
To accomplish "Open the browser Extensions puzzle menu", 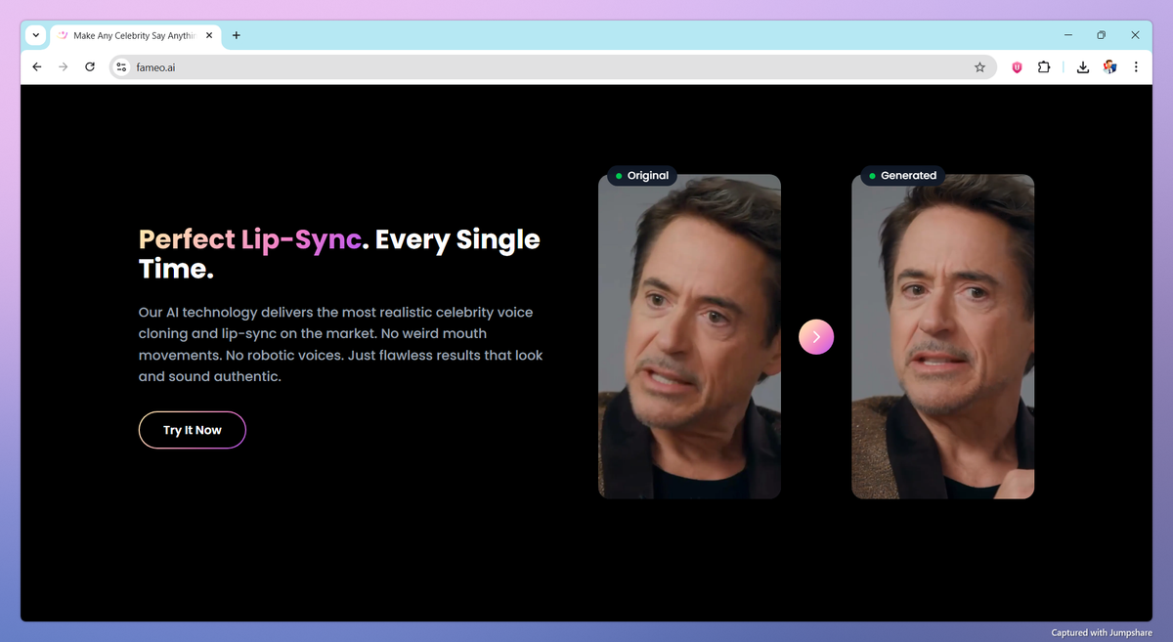I will [1044, 66].
